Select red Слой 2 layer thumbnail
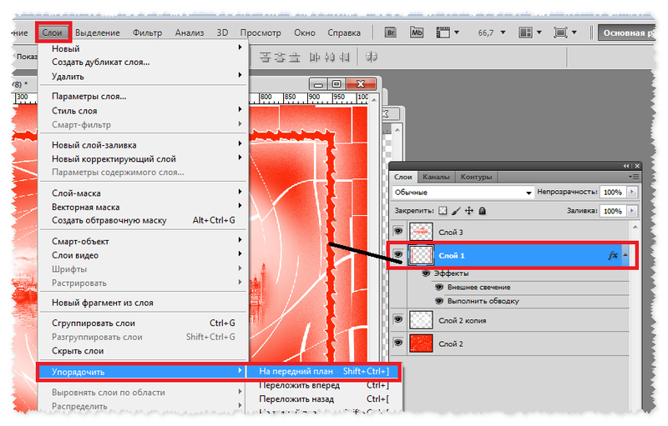Image resolution: width=668 pixels, height=426 pixels. [x=421, y=343]
